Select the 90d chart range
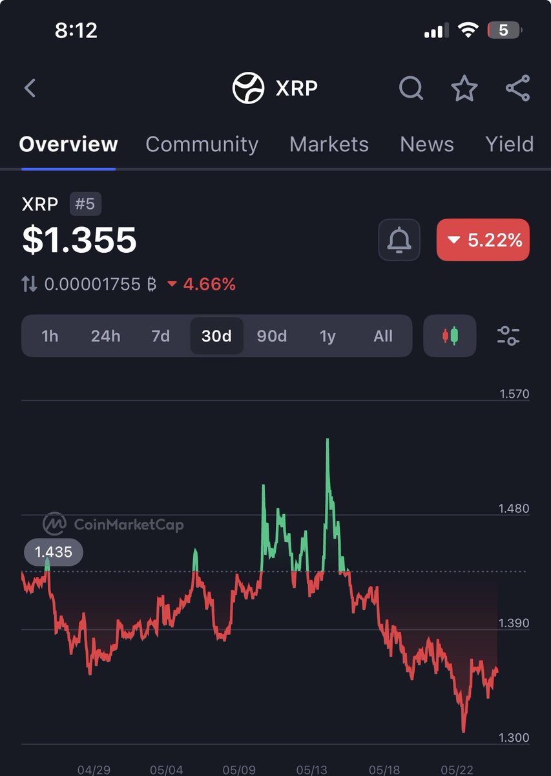 272,336
